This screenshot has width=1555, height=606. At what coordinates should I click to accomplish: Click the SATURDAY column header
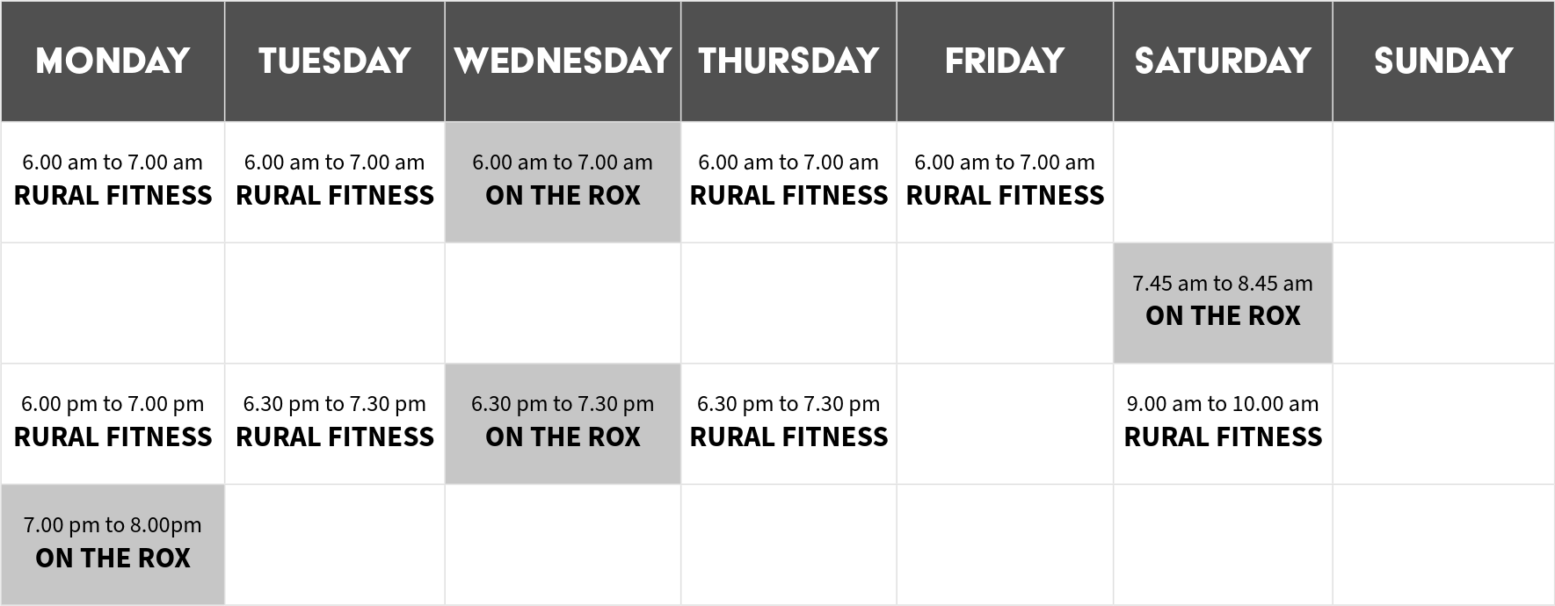[x=1223, y=61]
